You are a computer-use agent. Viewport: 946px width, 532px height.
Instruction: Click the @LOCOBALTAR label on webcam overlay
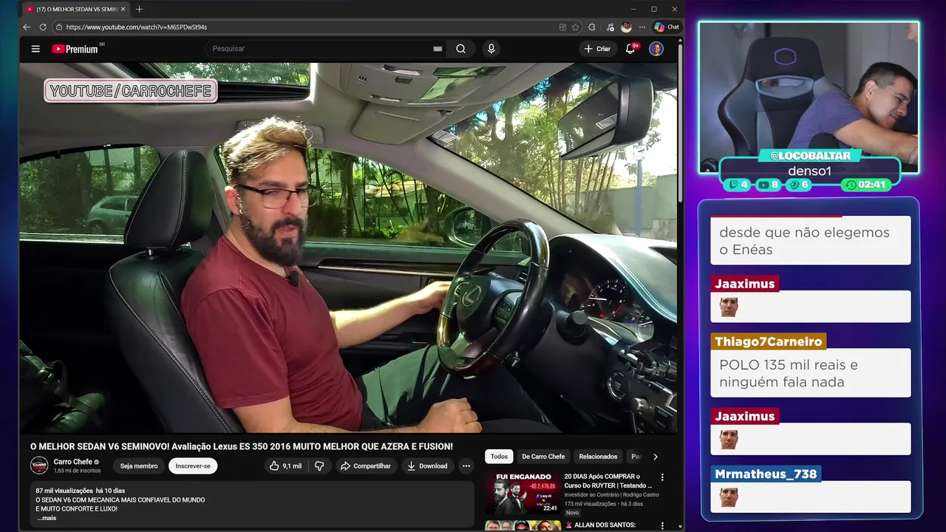(x=809, y=156)
